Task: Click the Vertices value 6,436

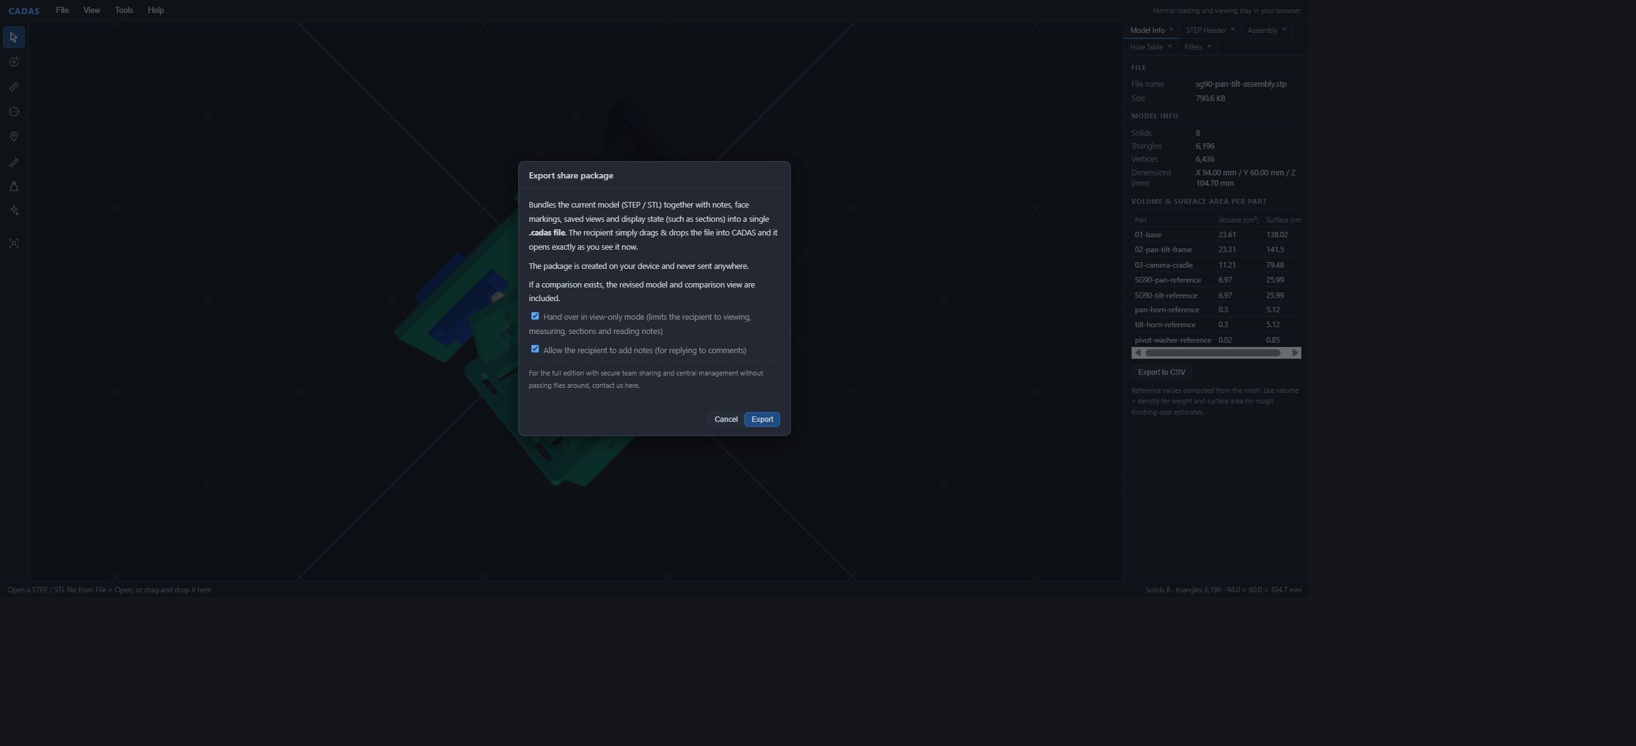Action: coord(1205,159)
